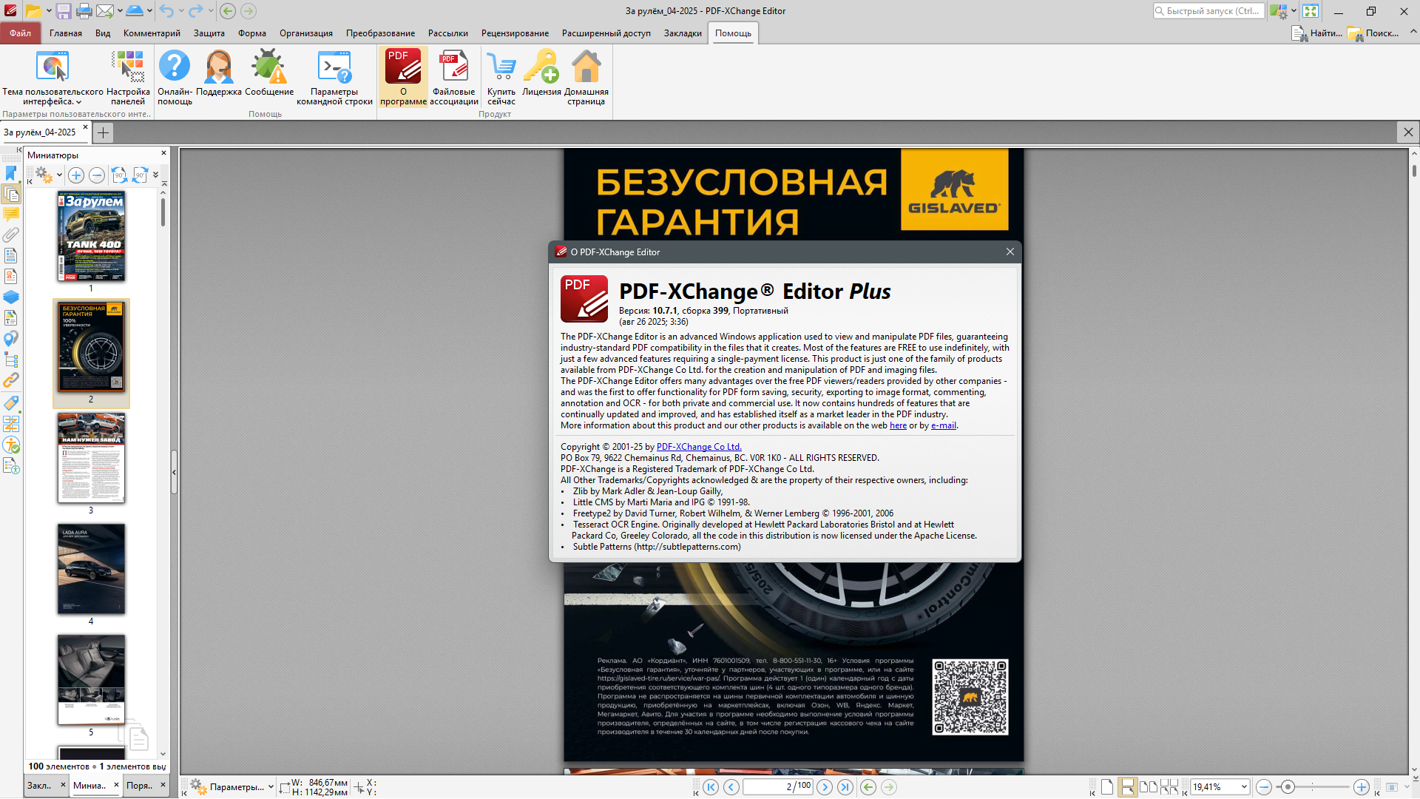
Task: Switch to the Главная ribbon tab
Action: click(66, 33)
